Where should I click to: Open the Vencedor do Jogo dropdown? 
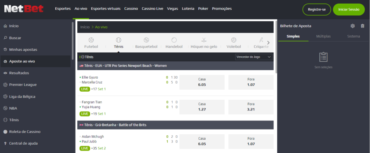coord(254,57)
